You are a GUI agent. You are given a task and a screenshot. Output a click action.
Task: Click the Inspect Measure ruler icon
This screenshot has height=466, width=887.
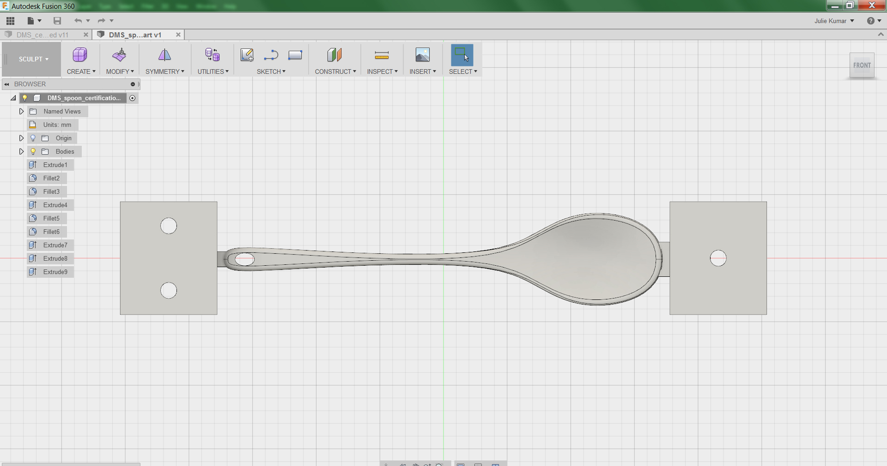[382, 56]
